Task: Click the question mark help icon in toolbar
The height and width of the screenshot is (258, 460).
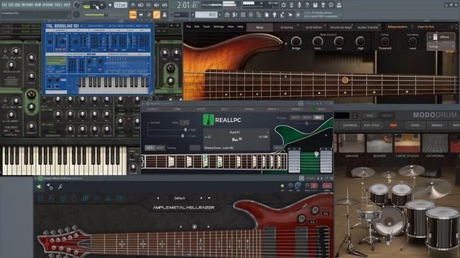Action: (307, 5)
